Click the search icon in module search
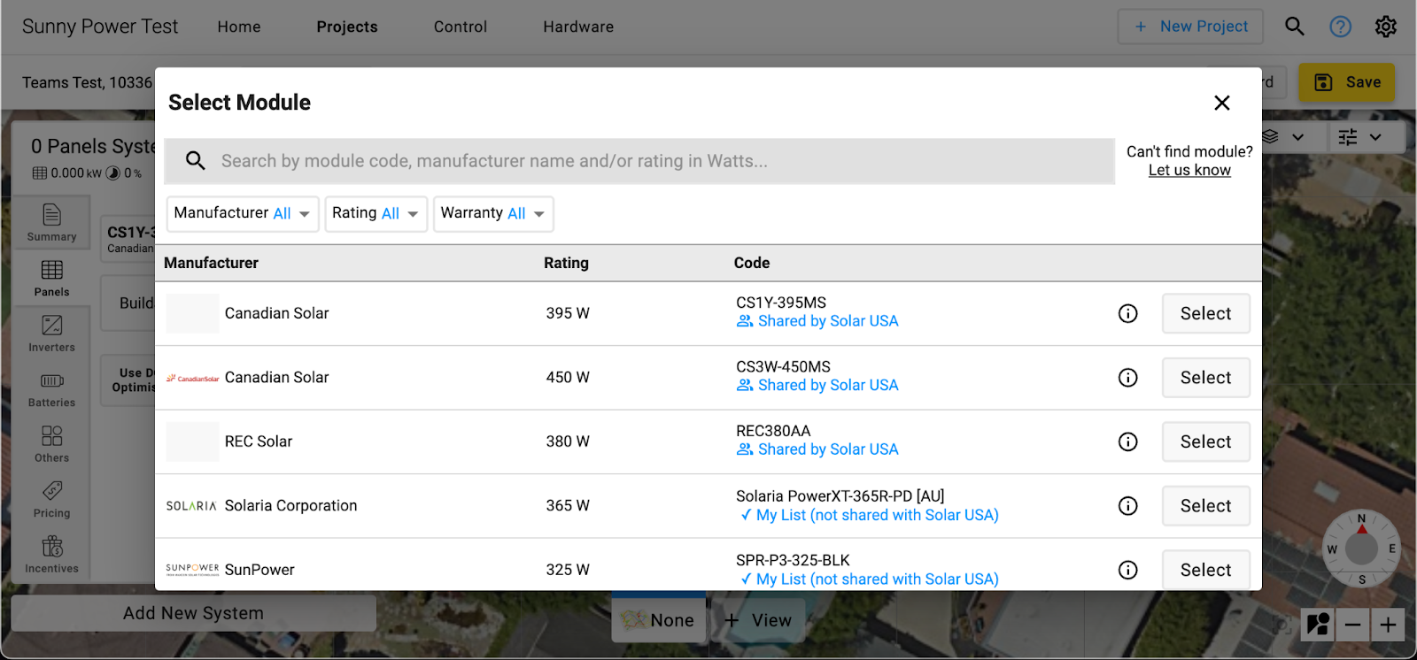The height and width of the screenshot is (660, 1417). (196, 160)
